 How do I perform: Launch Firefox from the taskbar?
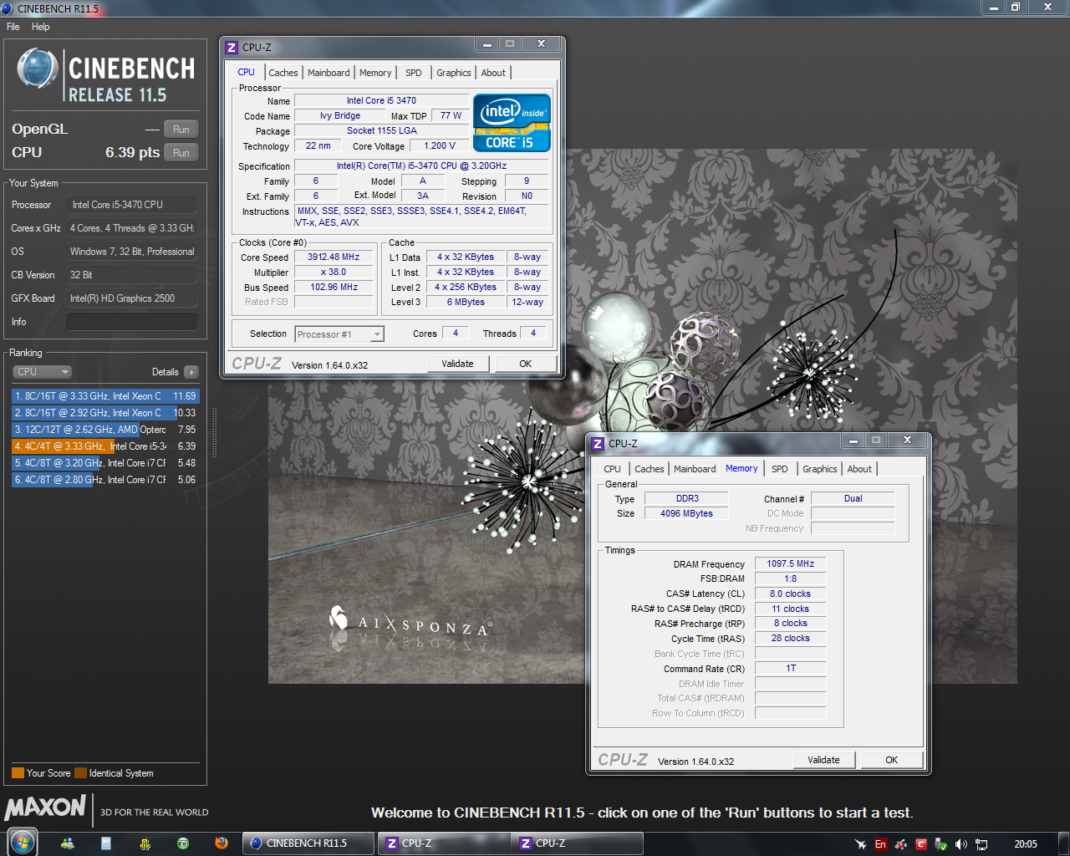click(222, 843)
